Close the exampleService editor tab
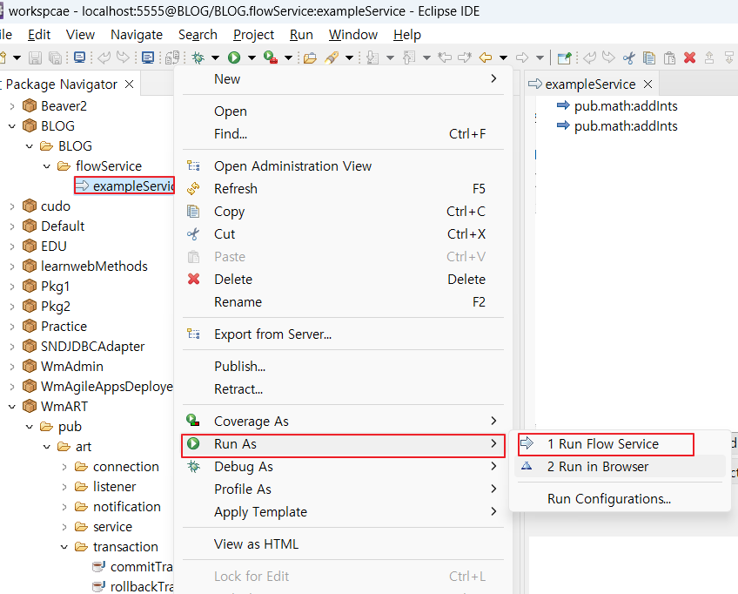Screen dimensions: 738x594 point(648,84)
